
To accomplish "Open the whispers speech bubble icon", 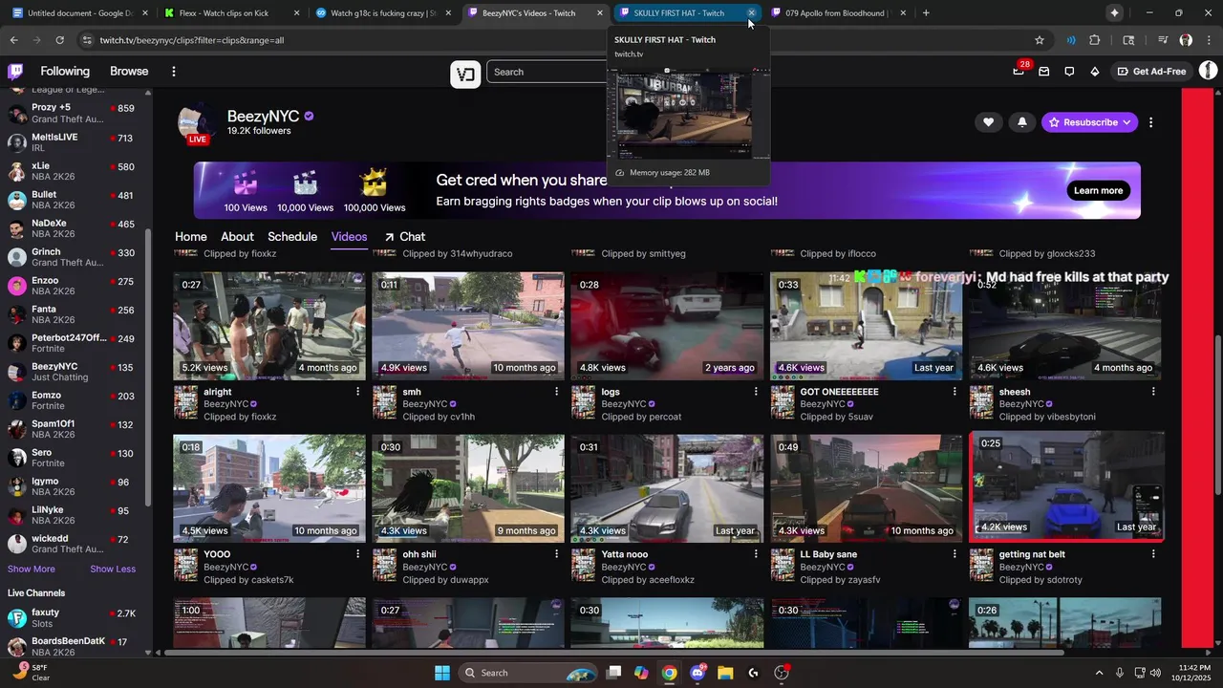I will (1069, 72).
